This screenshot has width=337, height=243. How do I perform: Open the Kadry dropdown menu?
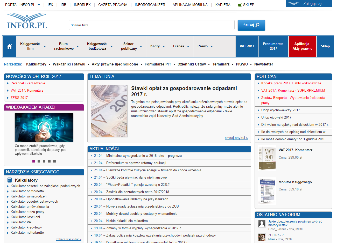(157, 46)
